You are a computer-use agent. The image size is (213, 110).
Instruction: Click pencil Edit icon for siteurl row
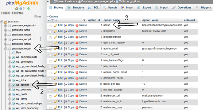point(56,25)
